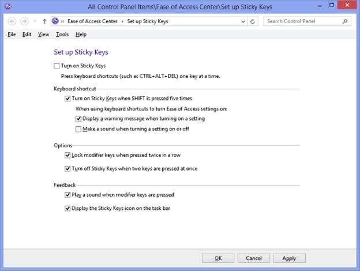Expand the breadcrumb chevron after Ease of Access Center
The height and width of the screenshot is (271, 360).
click(122, 21)
